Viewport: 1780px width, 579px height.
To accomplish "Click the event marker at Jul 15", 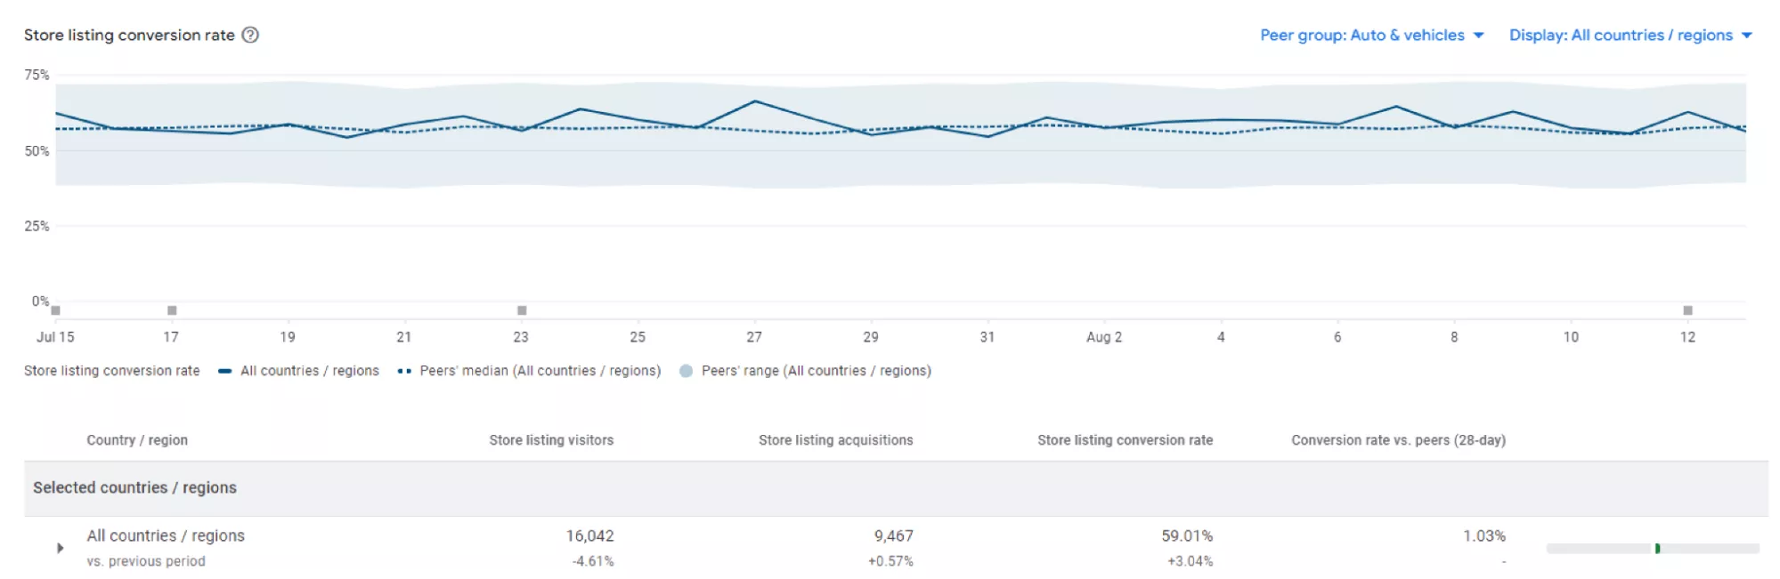I will [x=55, y=310].
